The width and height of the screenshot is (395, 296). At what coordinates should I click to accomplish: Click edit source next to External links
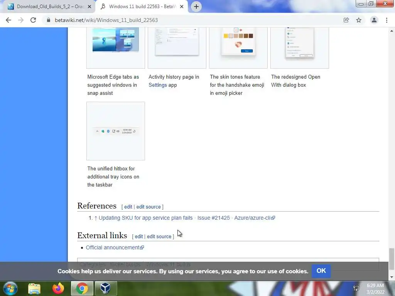click(159, 237)
